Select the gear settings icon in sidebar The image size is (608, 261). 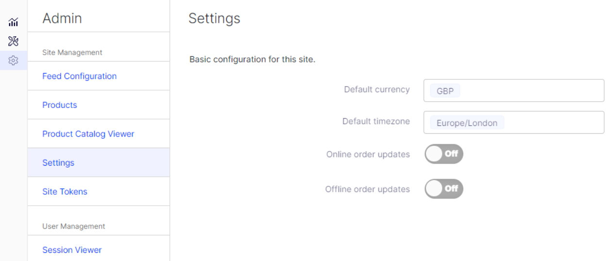pos(14,61)
